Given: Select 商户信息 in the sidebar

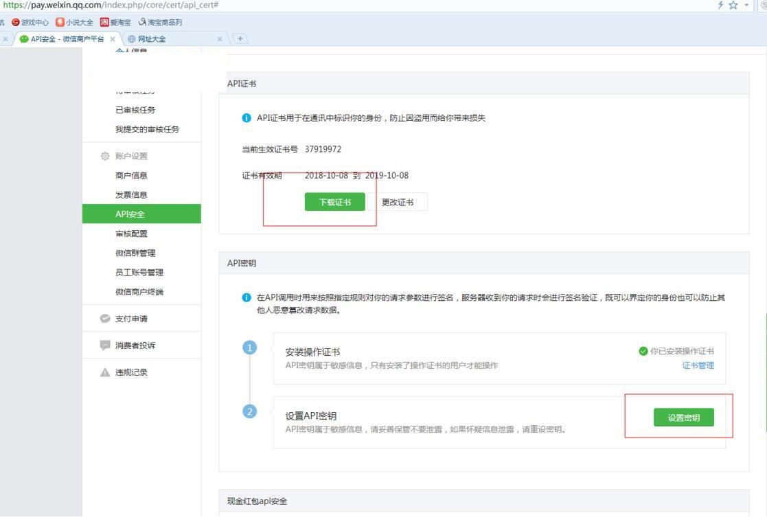Looking at the screenshot, I should point(131,176).
